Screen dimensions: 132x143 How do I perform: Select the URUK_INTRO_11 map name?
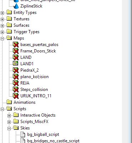[36, 96]
